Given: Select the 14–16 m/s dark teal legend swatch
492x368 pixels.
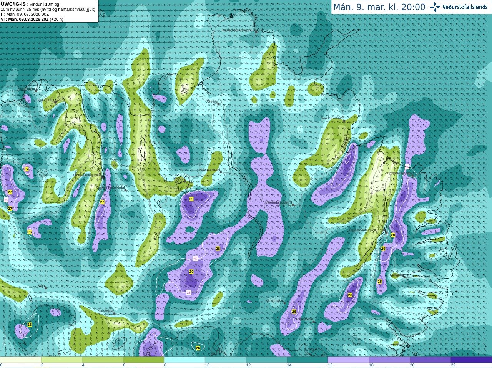Looking at the screenshot, I should 307,360.
